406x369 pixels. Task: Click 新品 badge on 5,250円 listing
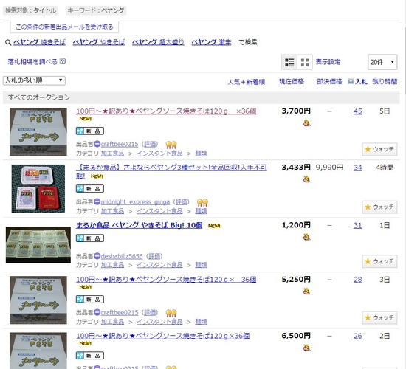click(x=90, y=300)
